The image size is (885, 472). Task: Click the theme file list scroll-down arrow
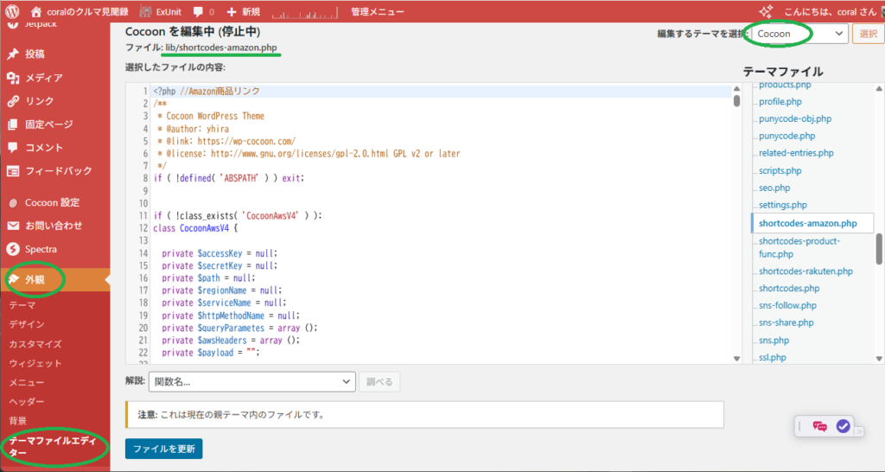pos(879,359)
